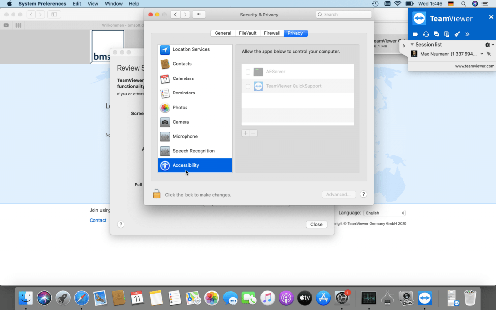The width and height of the screenshot is (496, 310).
Task: Open TeamViewer file transfer box
Action: coord(447,34)
